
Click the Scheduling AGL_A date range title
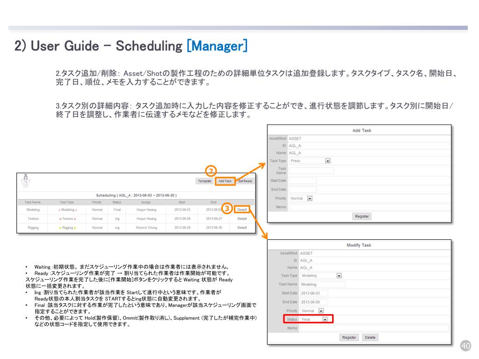tap(136, 195)
